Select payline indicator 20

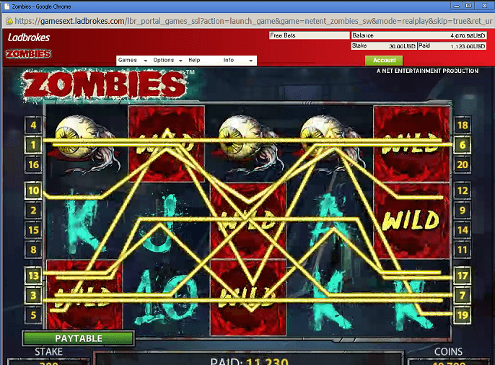463,164
